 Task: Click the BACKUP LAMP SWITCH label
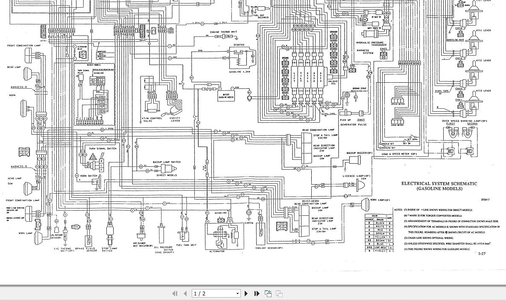tap(168, 162)
